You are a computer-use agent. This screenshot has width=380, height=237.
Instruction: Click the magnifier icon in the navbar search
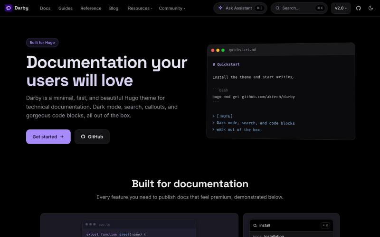[x=277, y=8]
